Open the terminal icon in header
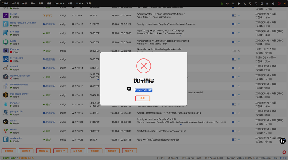288x160 pixels. tap(245, 3)
